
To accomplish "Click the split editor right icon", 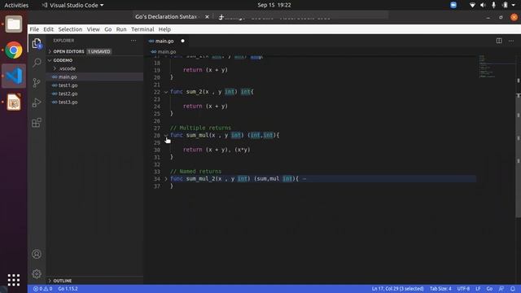I will [499, 41].
